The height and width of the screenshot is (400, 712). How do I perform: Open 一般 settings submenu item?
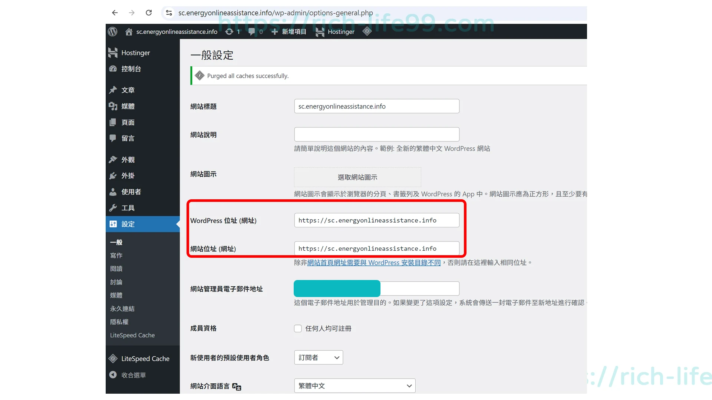tap(116, 242)
